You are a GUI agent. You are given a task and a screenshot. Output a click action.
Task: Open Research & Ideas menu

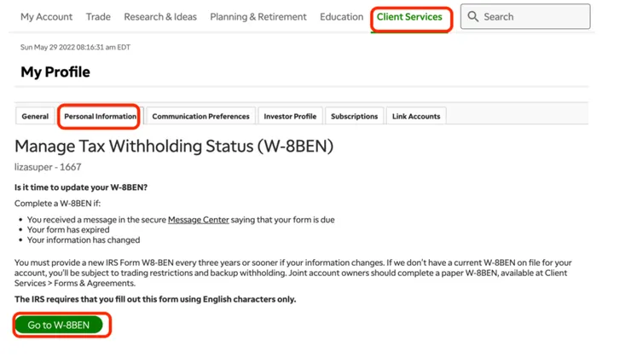pyautogui.click(x=160, y=17)
